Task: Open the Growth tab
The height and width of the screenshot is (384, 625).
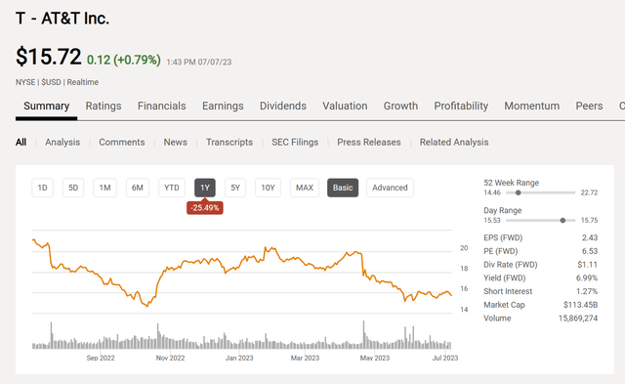Action: (x=400, y=107)
